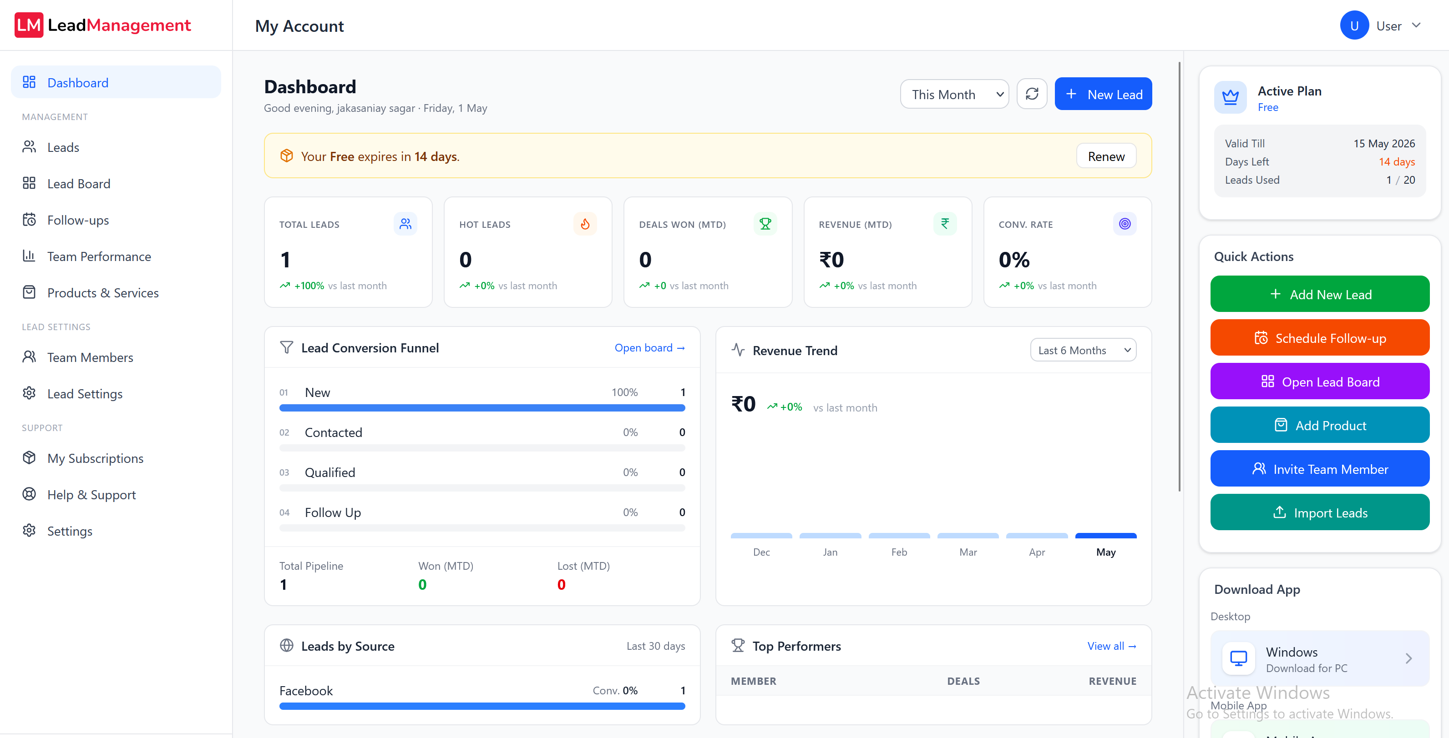
Task: Click the Revenue Trend pulse icon
Action: pos(738,350)
